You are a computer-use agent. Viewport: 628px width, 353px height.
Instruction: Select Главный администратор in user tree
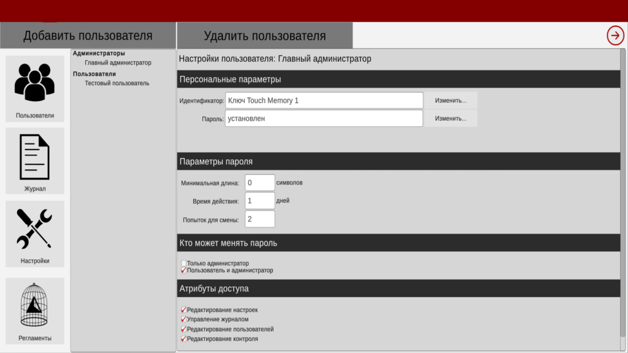coord(118,63)
